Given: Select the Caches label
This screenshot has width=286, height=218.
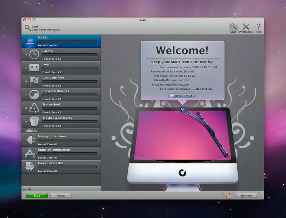Looking at the screenshot, I should [x=48, y=51].
